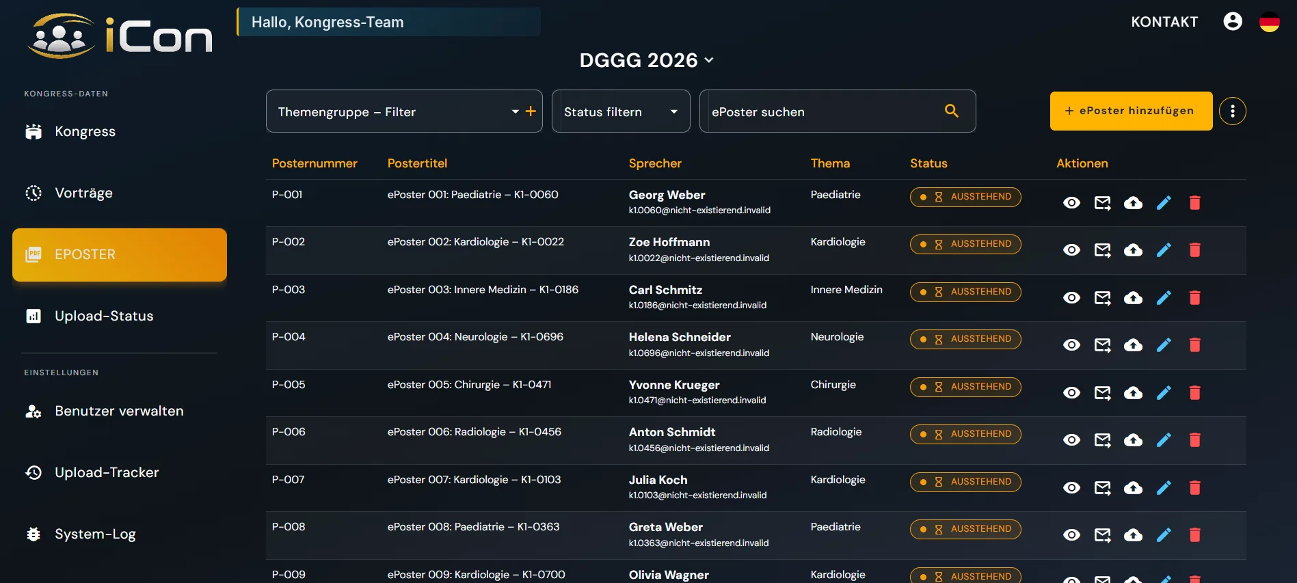The width and height of the screenshot is (1297, 583).
Task: Delete poster P-007 Julia Koch
Action: pos(1194,488)
